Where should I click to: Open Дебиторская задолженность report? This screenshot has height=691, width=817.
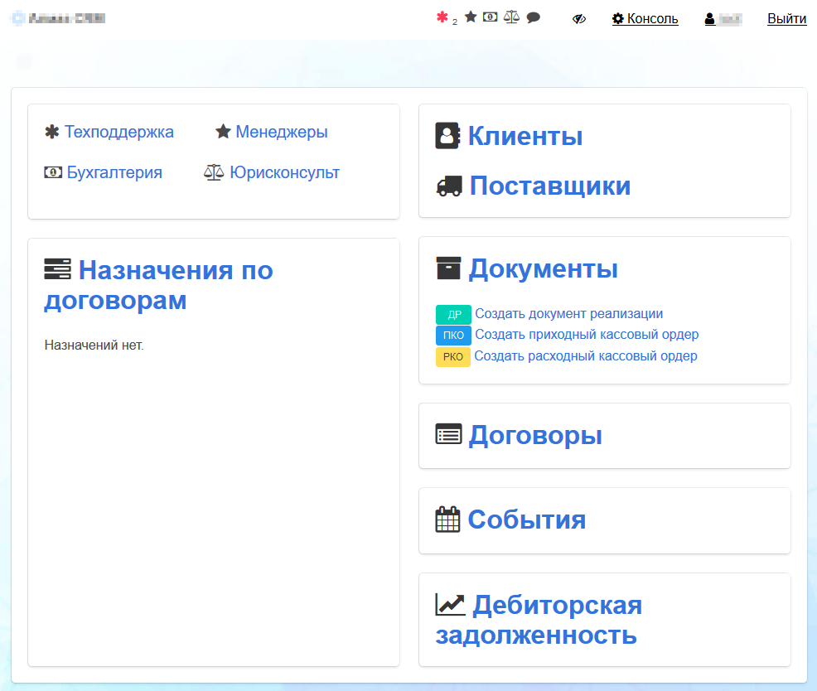tap(539, 620)
